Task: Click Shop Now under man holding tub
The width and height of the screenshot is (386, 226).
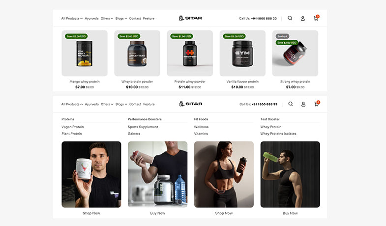Action: 91,213
